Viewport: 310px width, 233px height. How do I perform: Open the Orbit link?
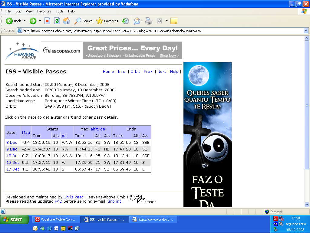[135, 71]
